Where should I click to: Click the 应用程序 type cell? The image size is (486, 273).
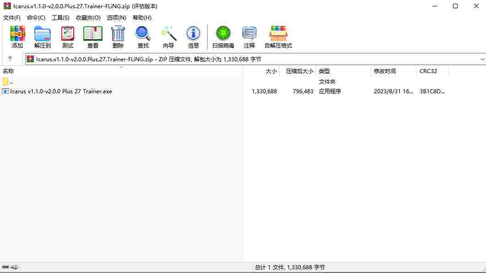330,91
